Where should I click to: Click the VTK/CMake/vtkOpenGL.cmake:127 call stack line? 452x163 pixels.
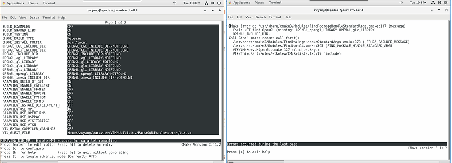point(276,50)
